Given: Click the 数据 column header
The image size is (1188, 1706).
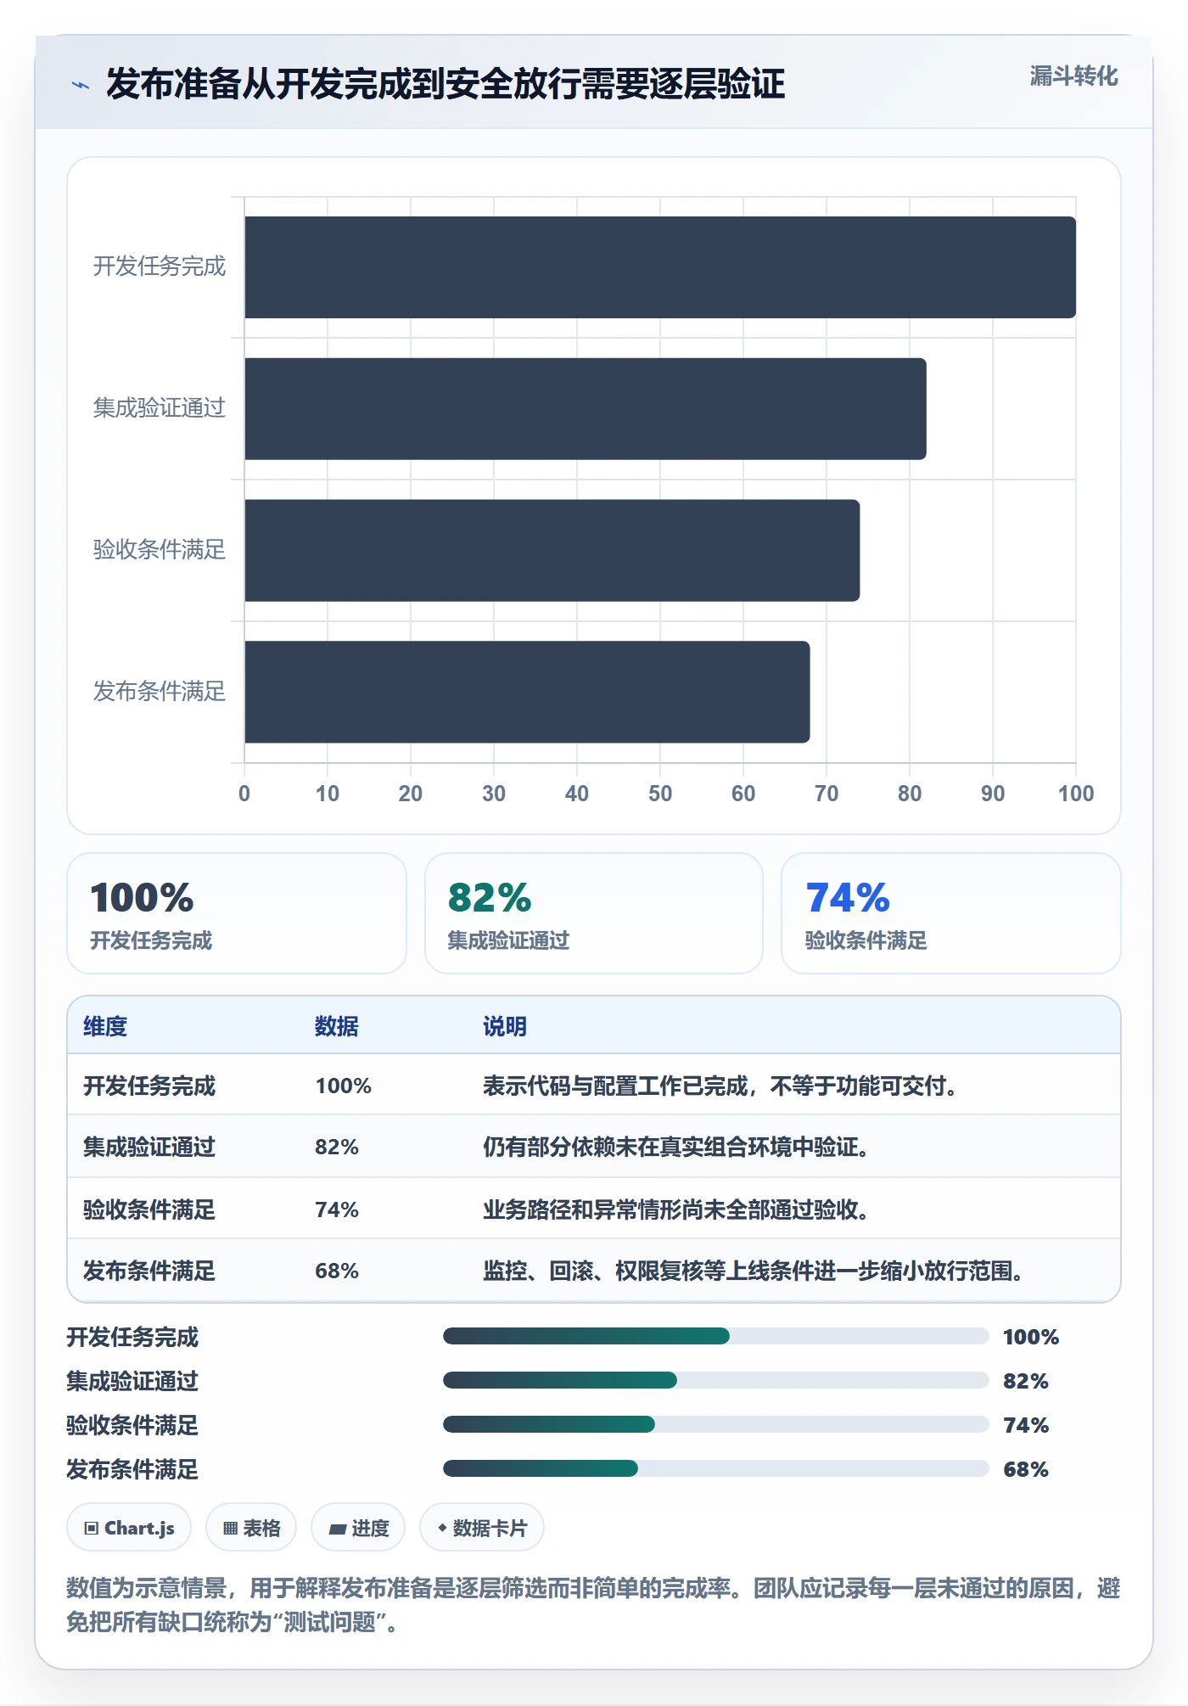Looking at the screenshot, I should [337, 1026].
